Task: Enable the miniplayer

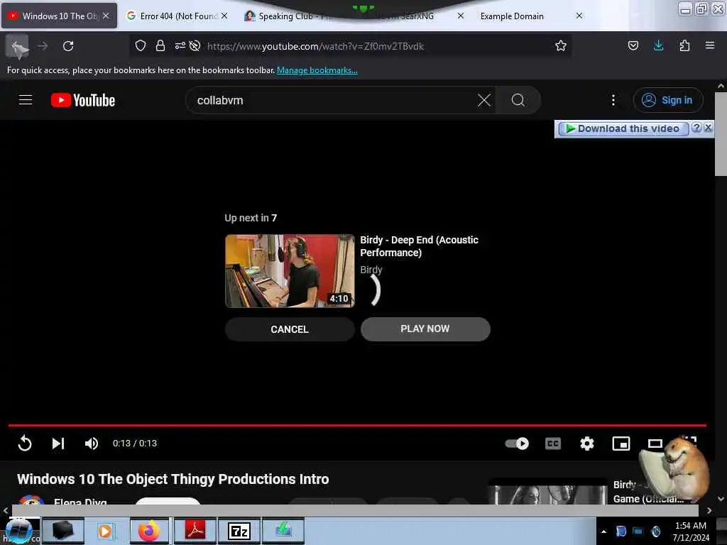Action: (621, 444)
